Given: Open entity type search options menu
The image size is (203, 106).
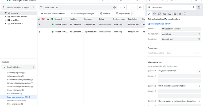Looking at the screenshot, I should [x=33, y=67].
